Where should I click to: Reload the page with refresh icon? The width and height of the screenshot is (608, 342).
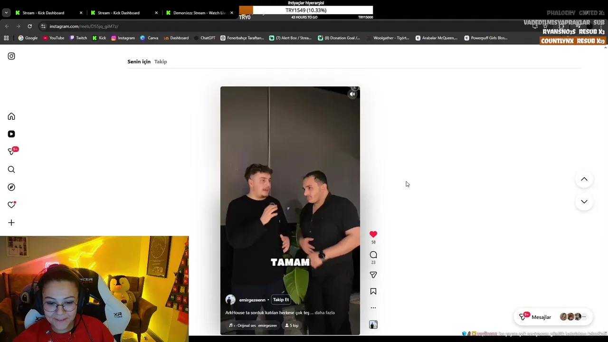tap(29, 26)
